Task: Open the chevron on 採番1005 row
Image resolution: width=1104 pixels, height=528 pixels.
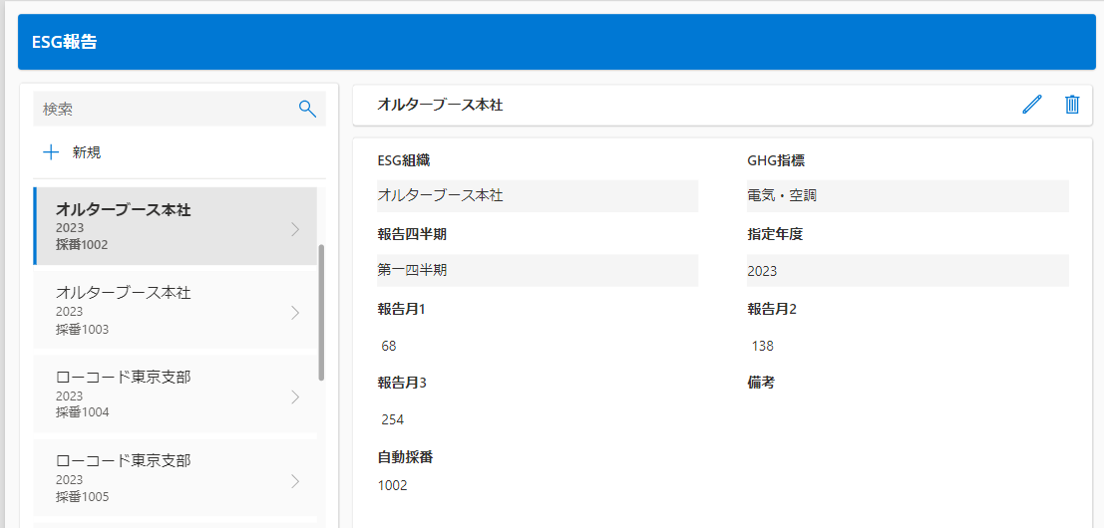Action: (x=295, y=481)
